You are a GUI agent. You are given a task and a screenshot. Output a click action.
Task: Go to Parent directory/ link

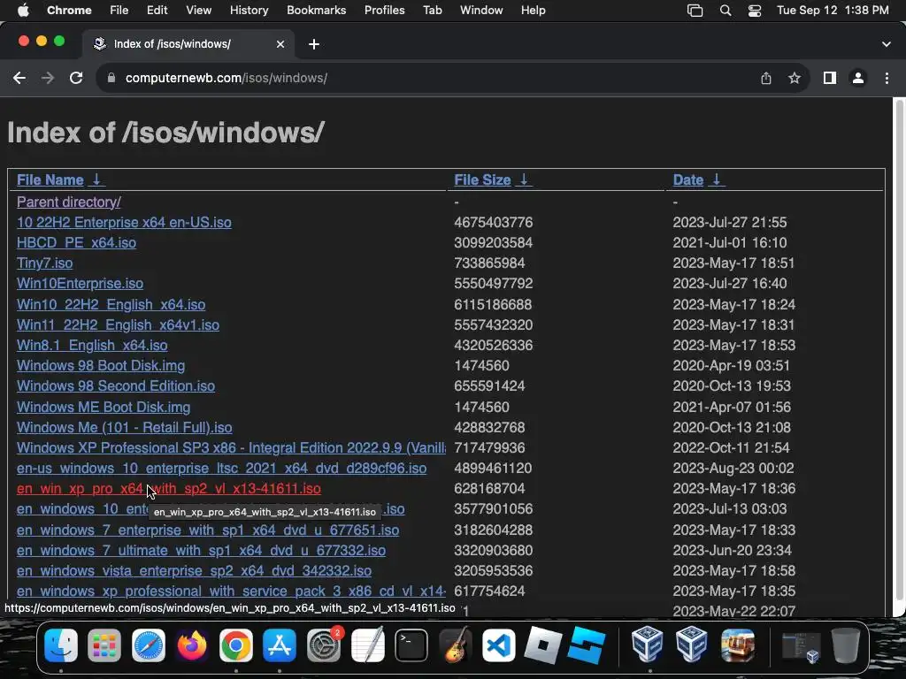pos(69,202)
